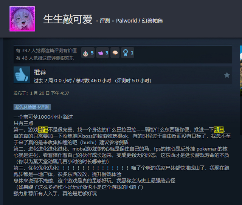This screenshot has height=205, width=242.
Task: Open the Palworld / 幻兽帕鲁 breadcrumb link
Action: 140,21
